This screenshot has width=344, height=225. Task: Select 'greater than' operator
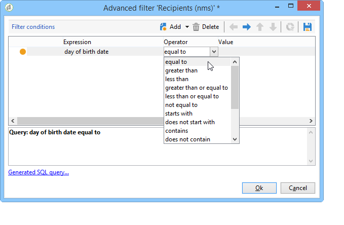tap(181, 70)
